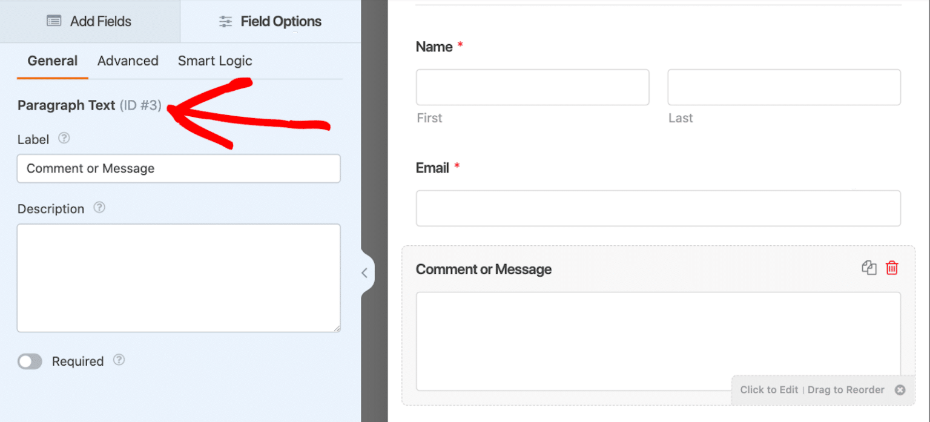Click the Email input field
The image size is (930, 422).
[x=658, y=208]
